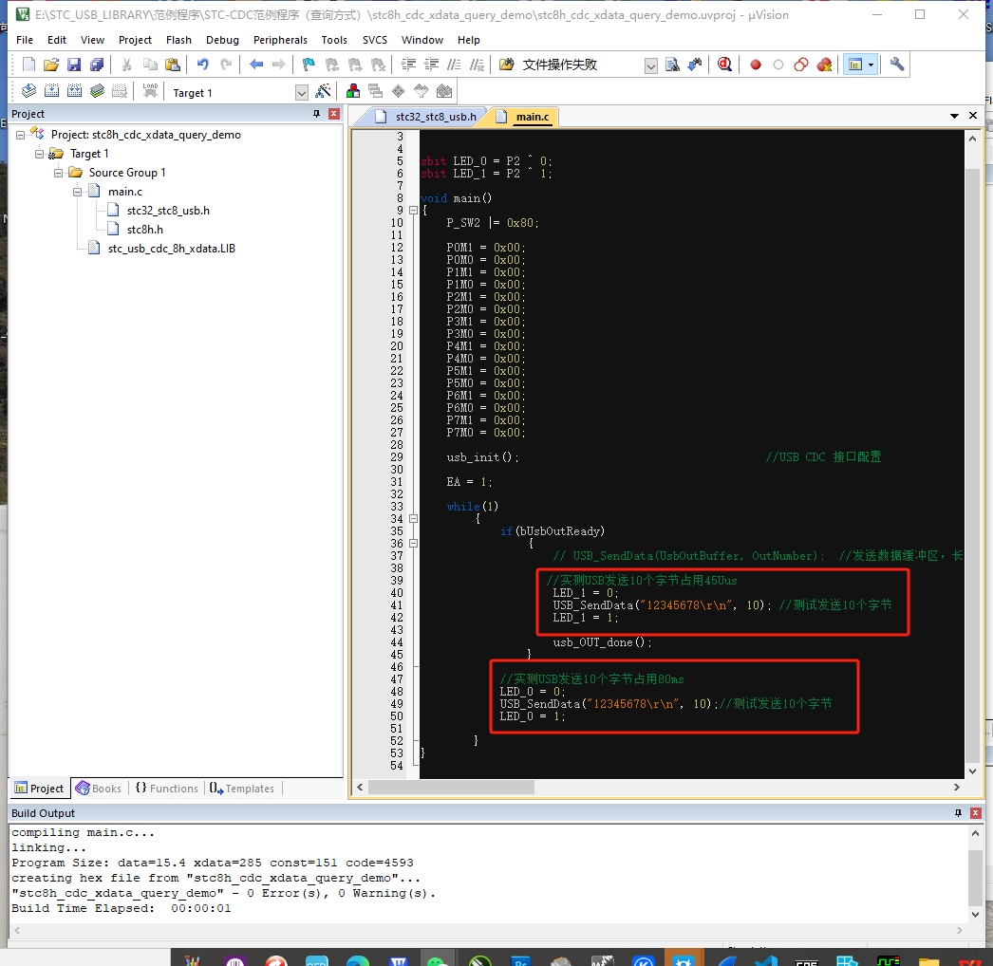Viewport: 993px width, 966px height.
Task: Click the Download to flash LOAD icon
Action: point(150,91)
